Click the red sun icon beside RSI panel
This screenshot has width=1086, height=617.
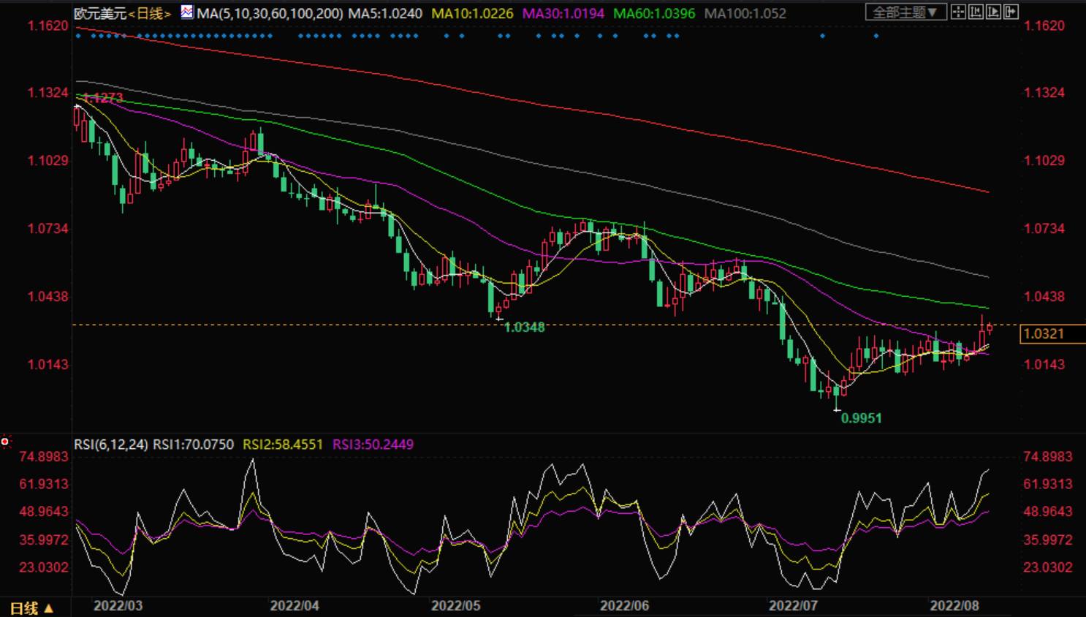click(5, 442)
